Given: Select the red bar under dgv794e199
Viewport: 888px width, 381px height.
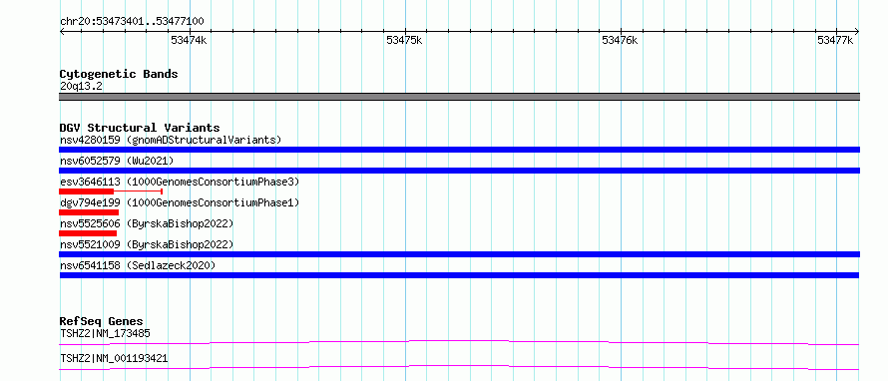Looking at the screenshot, I should click(x=89, y=212).
